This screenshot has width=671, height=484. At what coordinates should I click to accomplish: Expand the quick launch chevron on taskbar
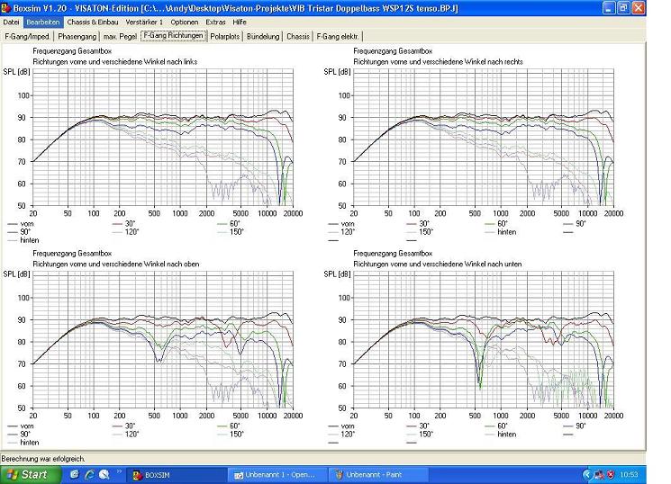pos(120,471)
